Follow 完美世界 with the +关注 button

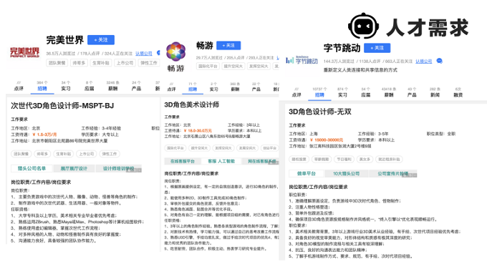click(101, 40)
